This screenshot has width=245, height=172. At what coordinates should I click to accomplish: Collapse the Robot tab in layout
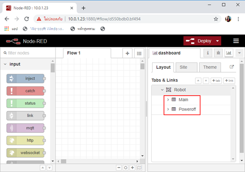[x=162, y=90]
